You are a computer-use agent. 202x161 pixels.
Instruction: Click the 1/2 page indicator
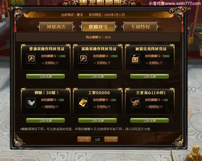pos(98,139)
